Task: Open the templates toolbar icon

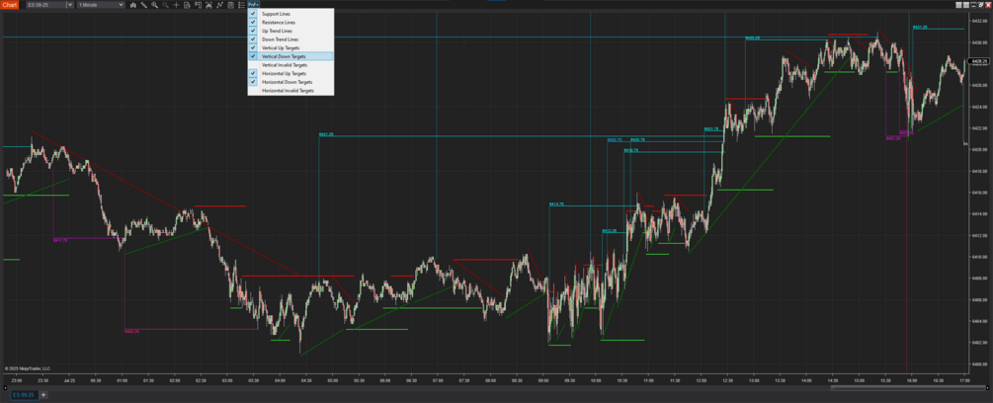Action: tap(231, 4)
